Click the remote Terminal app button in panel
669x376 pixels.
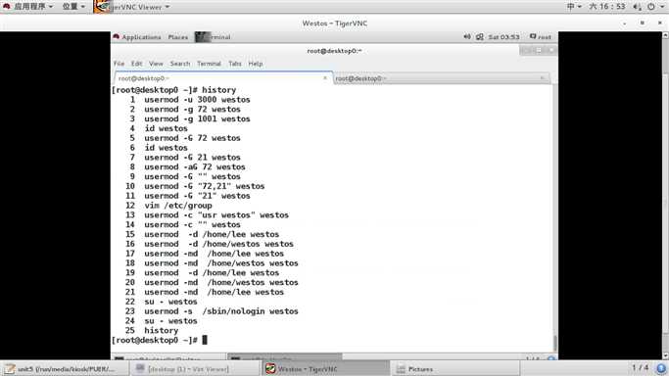[x=213, y=37]
